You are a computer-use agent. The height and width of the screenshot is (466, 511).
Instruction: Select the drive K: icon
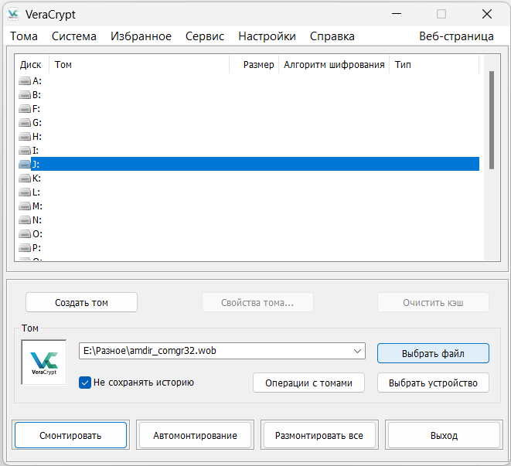(x=25, y=179)
